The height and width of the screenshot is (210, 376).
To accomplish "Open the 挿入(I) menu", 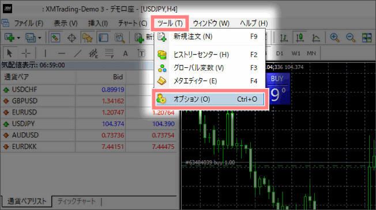I will click(98, 23).
